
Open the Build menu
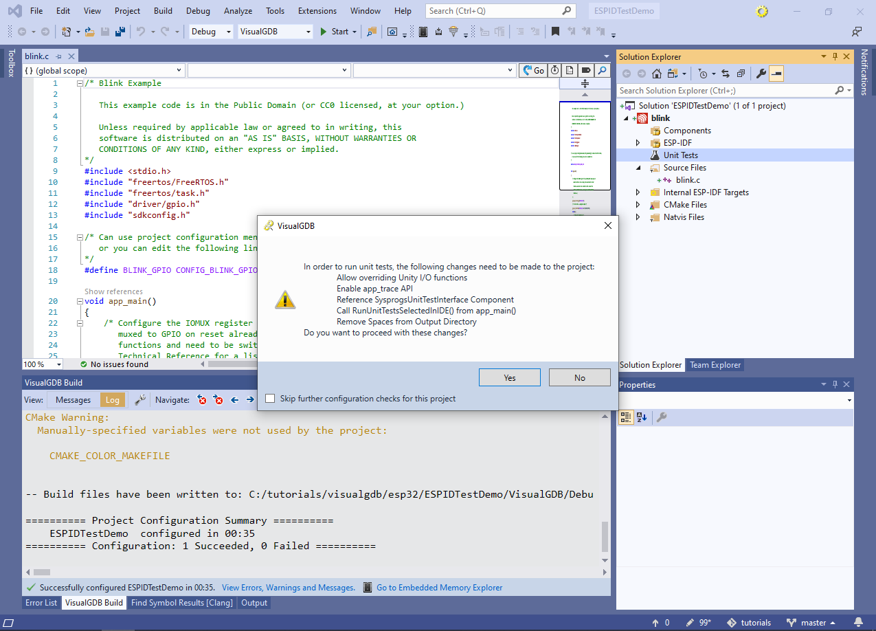164,11
